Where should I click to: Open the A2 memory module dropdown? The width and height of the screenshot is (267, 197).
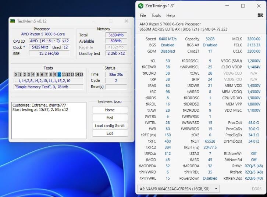click(178, 189)
